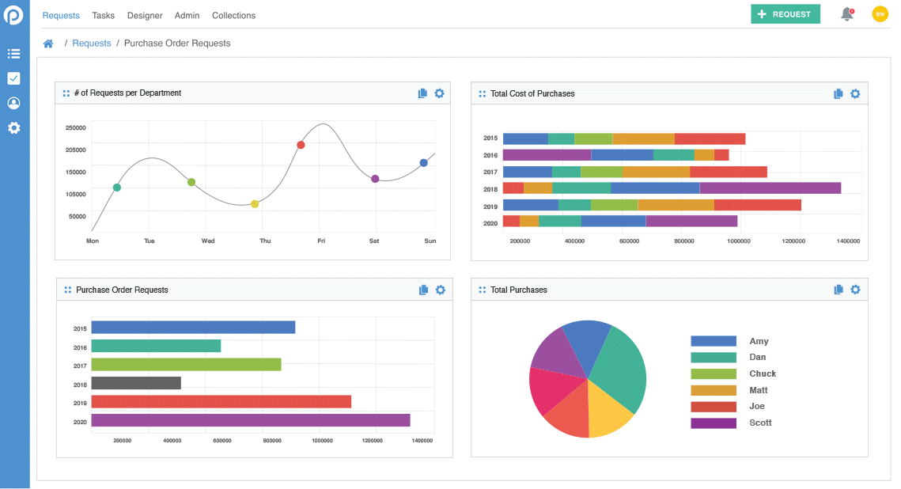Copy the Purchase Order Requests chart
901x489 pixels.
[x=423, y=290]
